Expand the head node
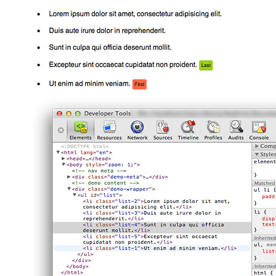The width and height of the screenshot is (276, 276). [63, 158]
